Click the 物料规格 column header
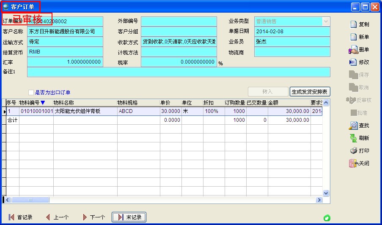 (x=139, y=103)
